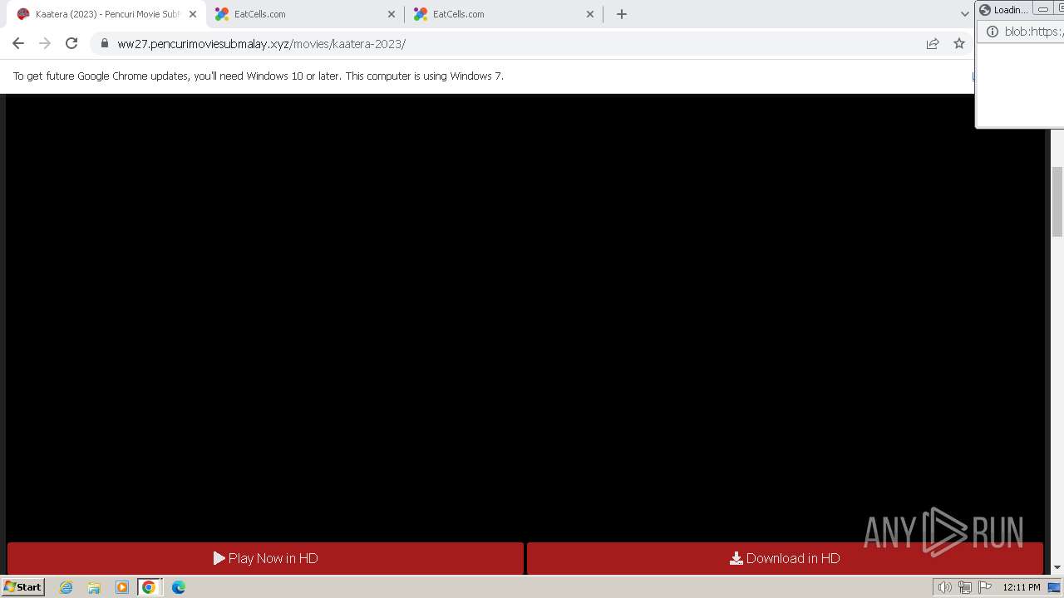
Task: Click scrollbar down arrow
Action: coord(1057,567)
